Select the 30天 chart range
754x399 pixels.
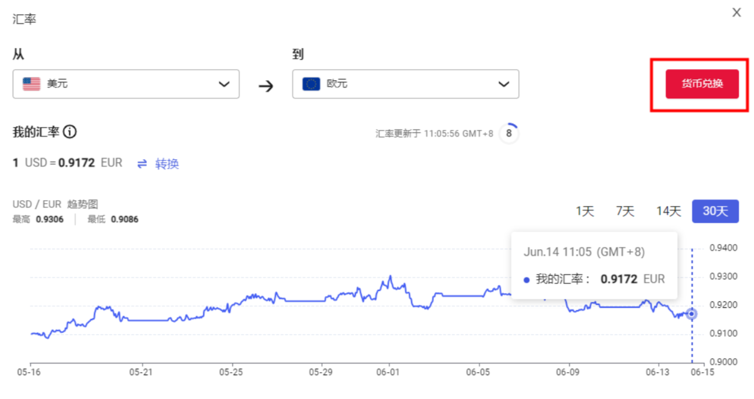pyautogui.click(x=715, y=211)
